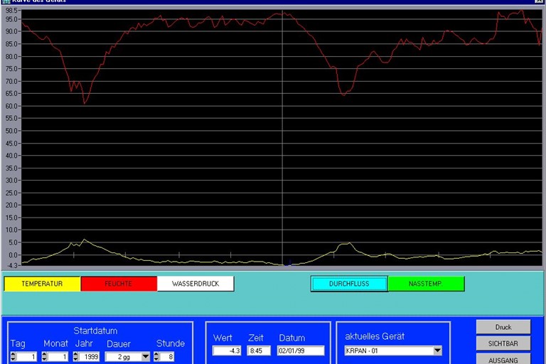Click the AUSGANG button
546x364 pixels.
tap(503, 360)
